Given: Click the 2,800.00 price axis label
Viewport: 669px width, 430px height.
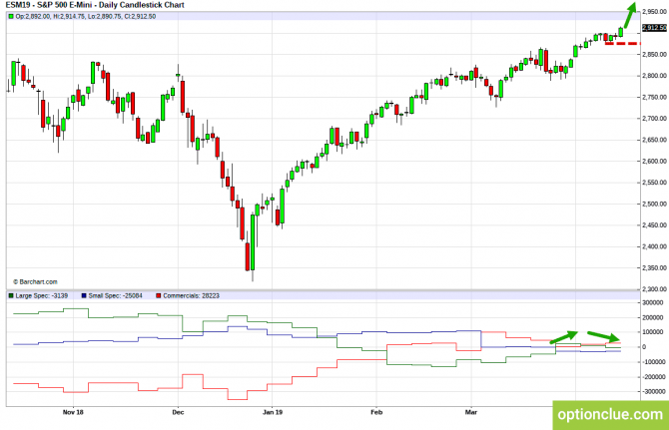Looking at the screenshot, I should [x=654, y=76].
